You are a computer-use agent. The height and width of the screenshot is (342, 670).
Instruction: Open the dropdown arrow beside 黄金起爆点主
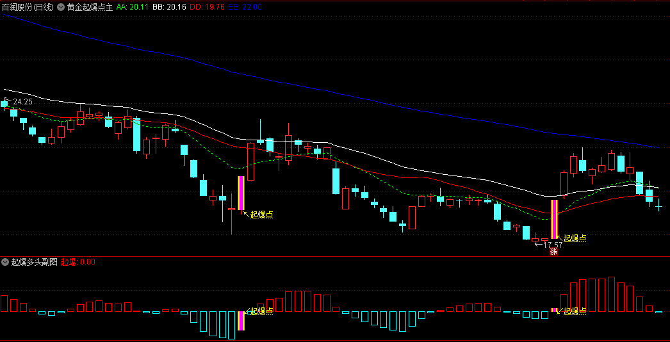pos(61,7)
